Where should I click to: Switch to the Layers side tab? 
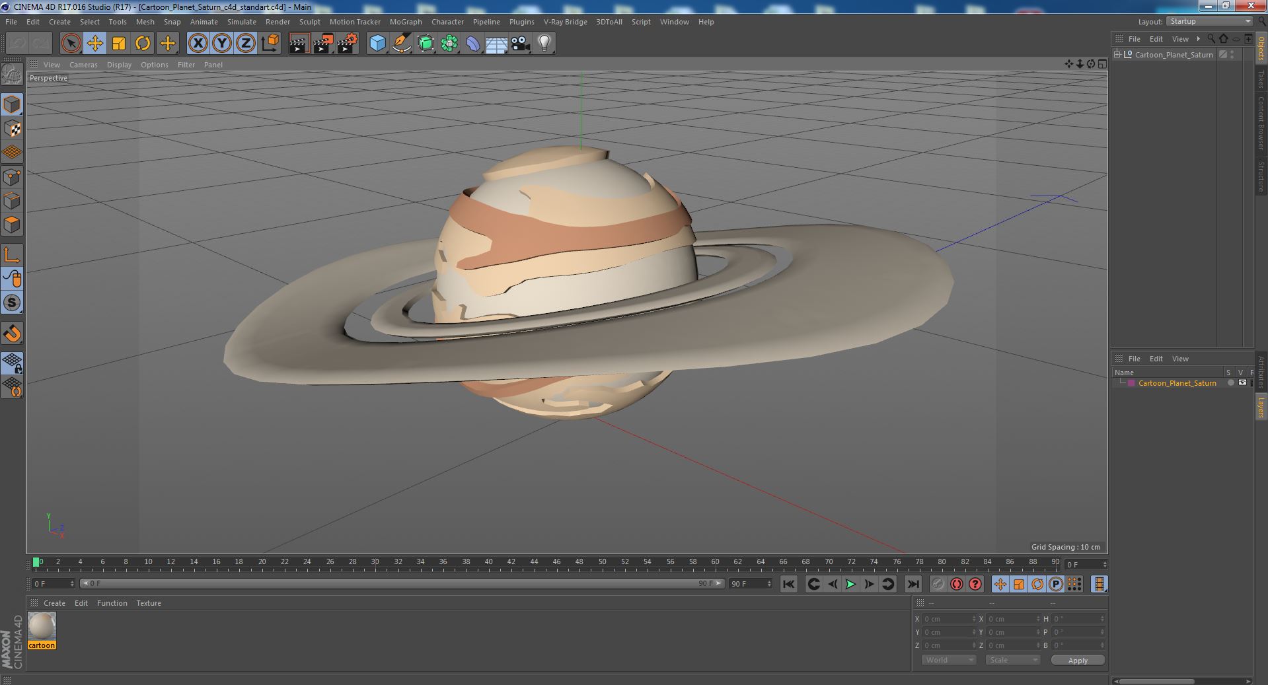point(1261,408)
